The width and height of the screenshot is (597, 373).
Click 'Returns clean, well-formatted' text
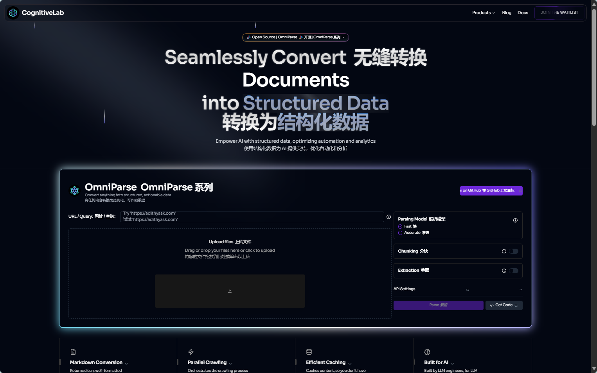click(96, 371)
